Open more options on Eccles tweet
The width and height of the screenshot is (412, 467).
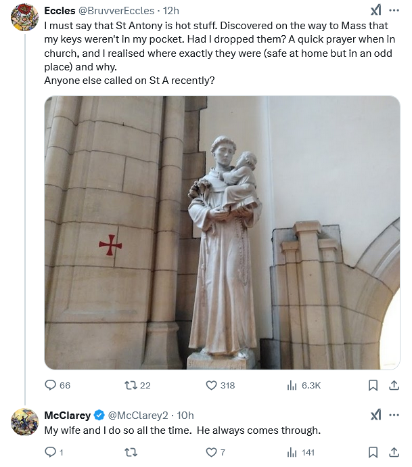pyautogui.click(x=394, y=10)
